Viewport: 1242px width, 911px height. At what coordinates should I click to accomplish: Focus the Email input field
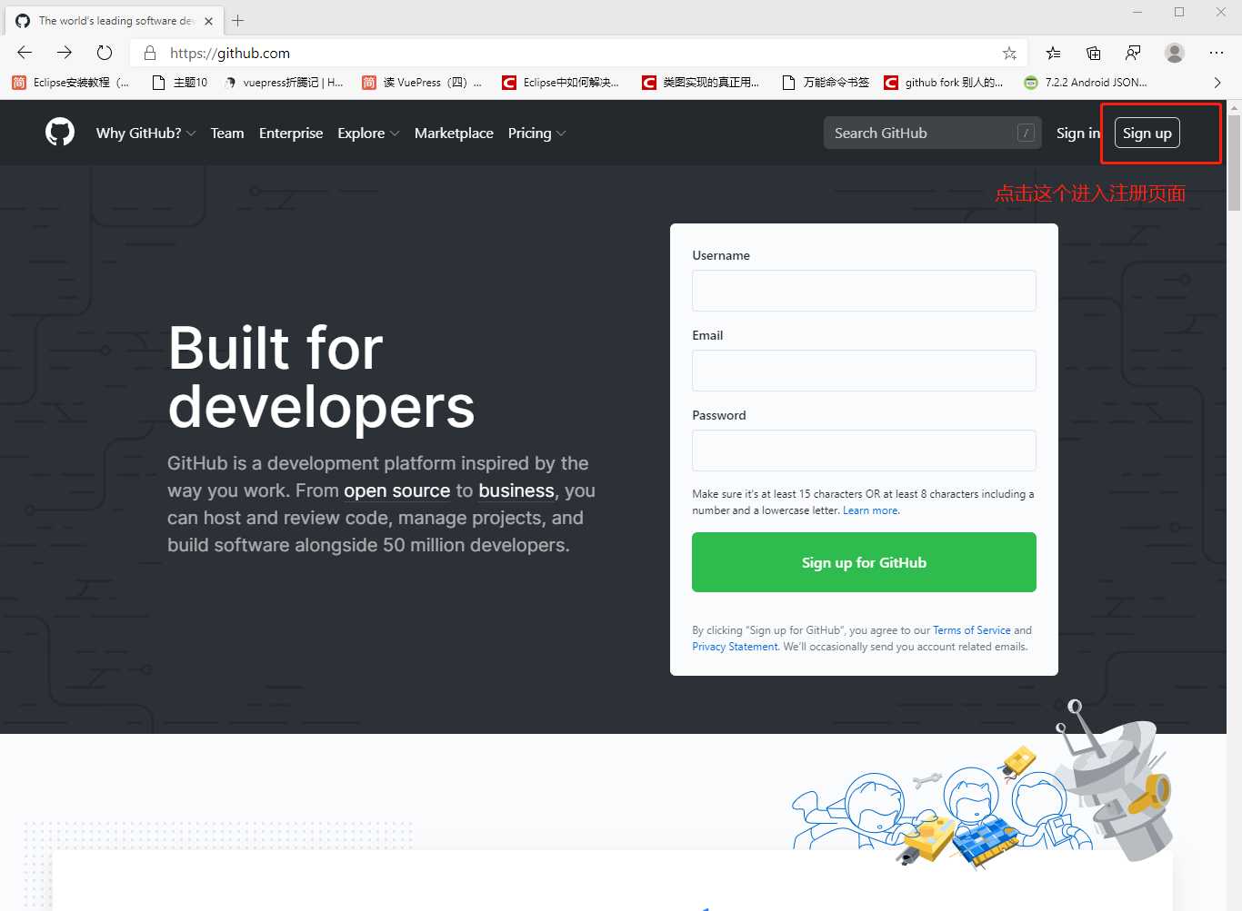coord(864,371)
